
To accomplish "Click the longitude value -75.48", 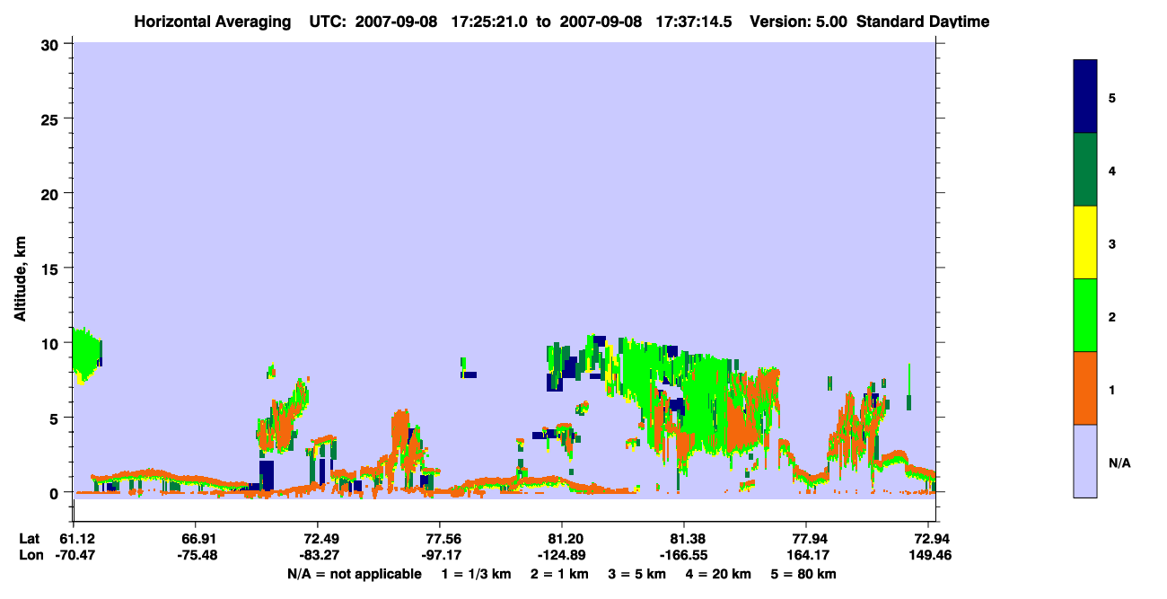I will coord(196,555).
